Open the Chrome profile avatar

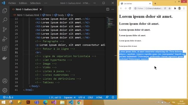[179, 8]
